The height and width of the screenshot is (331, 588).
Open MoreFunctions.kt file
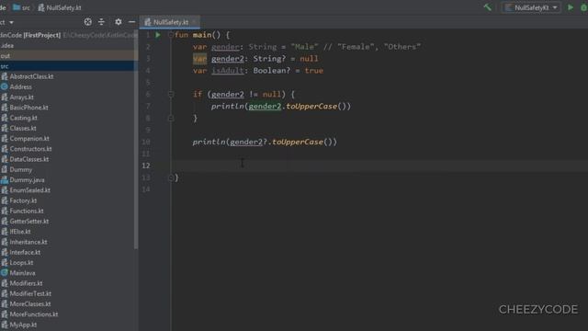34,314
